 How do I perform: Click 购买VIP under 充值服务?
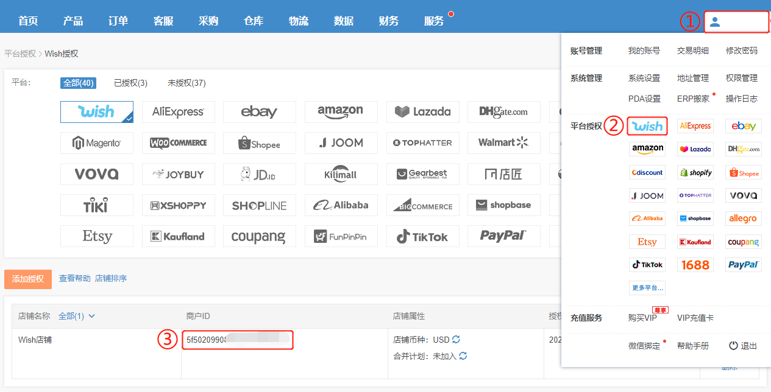(x=643, y=318)
